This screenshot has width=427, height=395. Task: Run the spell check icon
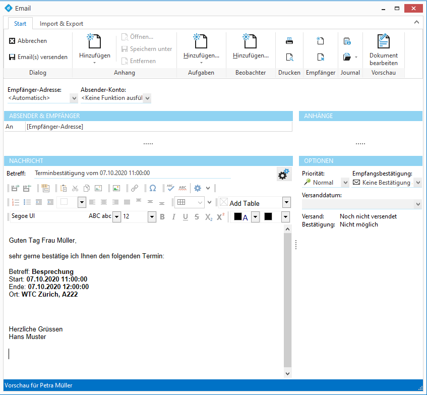[170, 187]
